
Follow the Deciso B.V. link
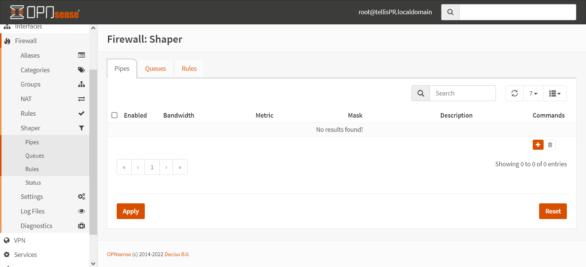coord(176,254)
